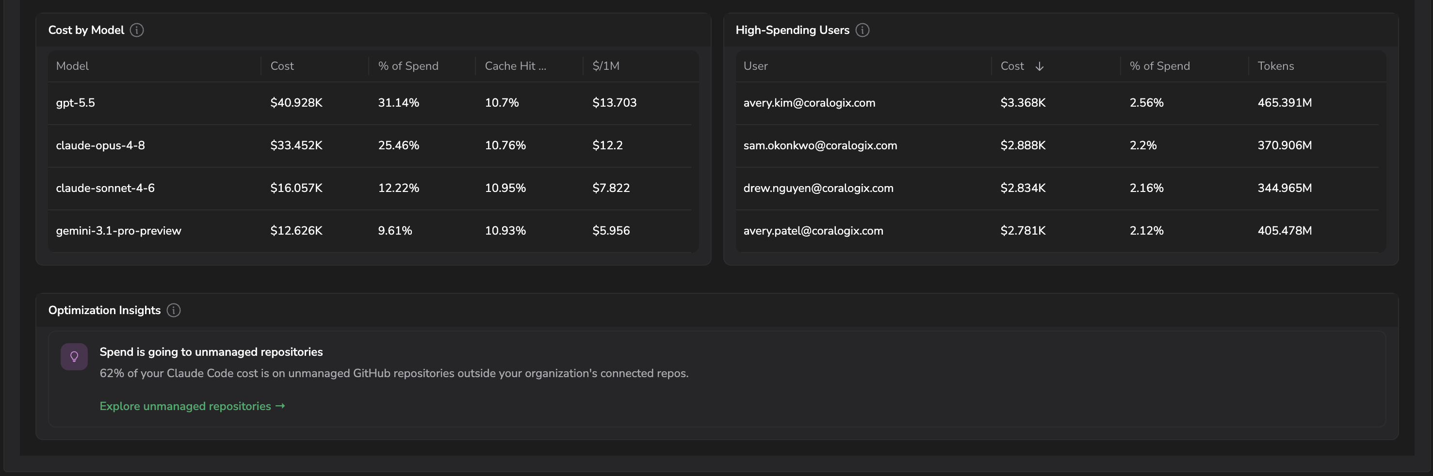1433x476 pixels.
Task: Click the 344.965M tokens value
Action: coord(1285,188)
